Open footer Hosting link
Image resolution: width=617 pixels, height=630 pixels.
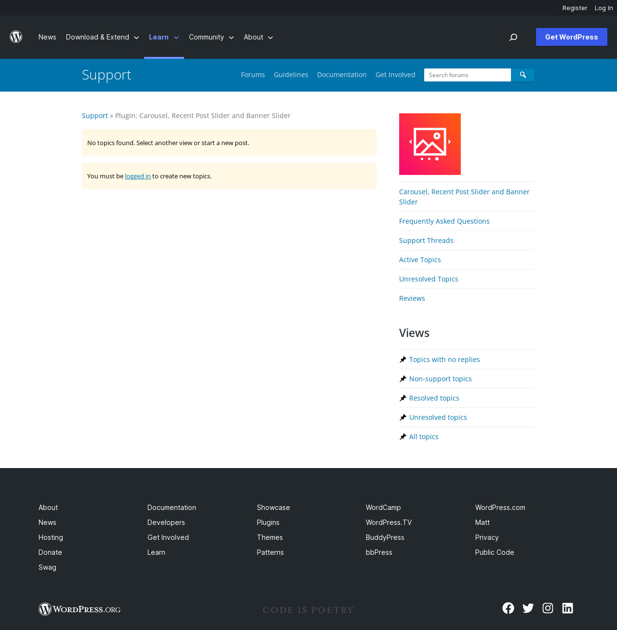51,537
